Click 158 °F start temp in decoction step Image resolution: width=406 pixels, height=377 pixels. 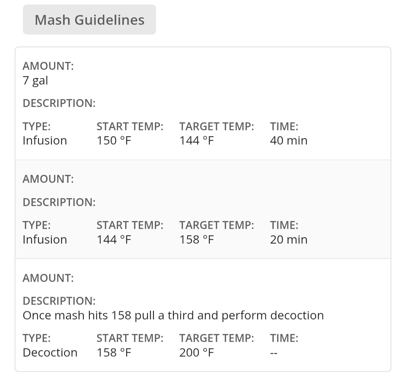114,353
